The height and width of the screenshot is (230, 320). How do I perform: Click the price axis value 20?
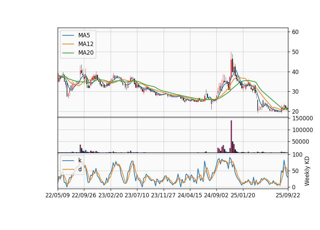pos(295,112)
